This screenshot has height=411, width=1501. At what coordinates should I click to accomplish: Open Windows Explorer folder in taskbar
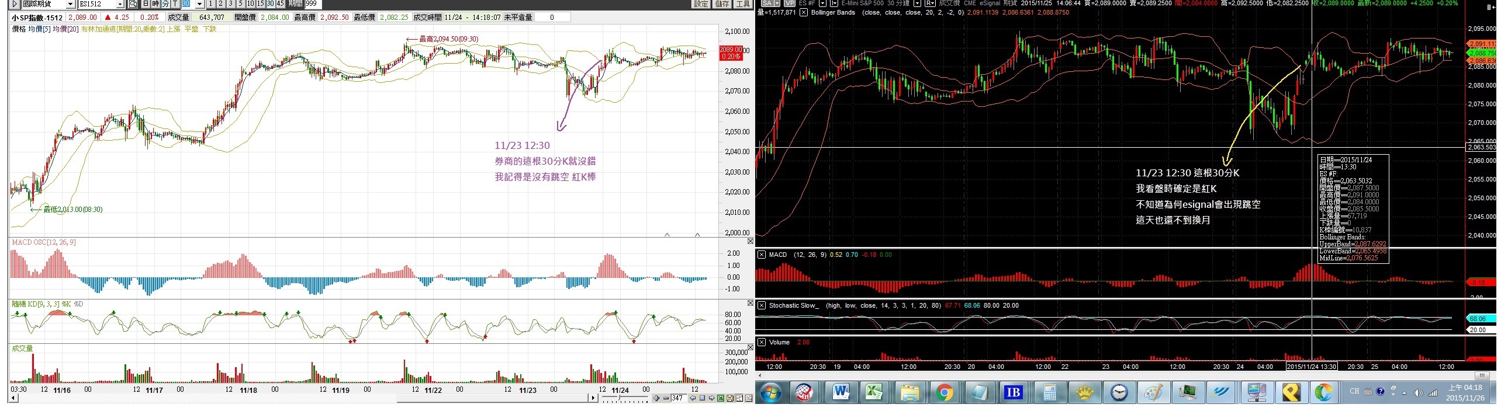[909, 393]
